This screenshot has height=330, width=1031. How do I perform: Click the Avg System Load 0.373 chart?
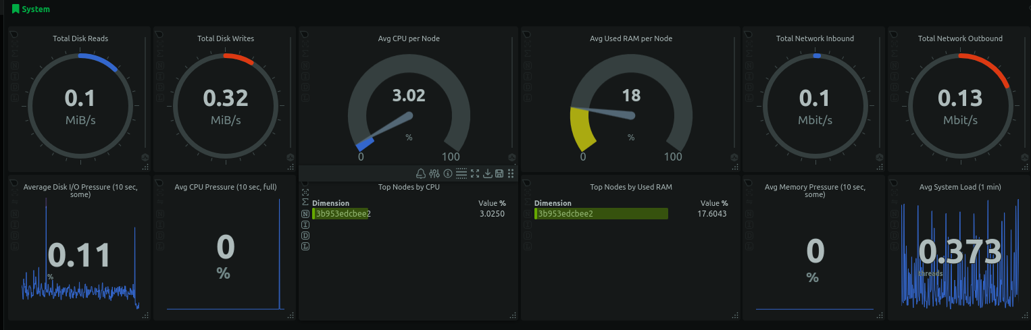[x=959, y=253]
